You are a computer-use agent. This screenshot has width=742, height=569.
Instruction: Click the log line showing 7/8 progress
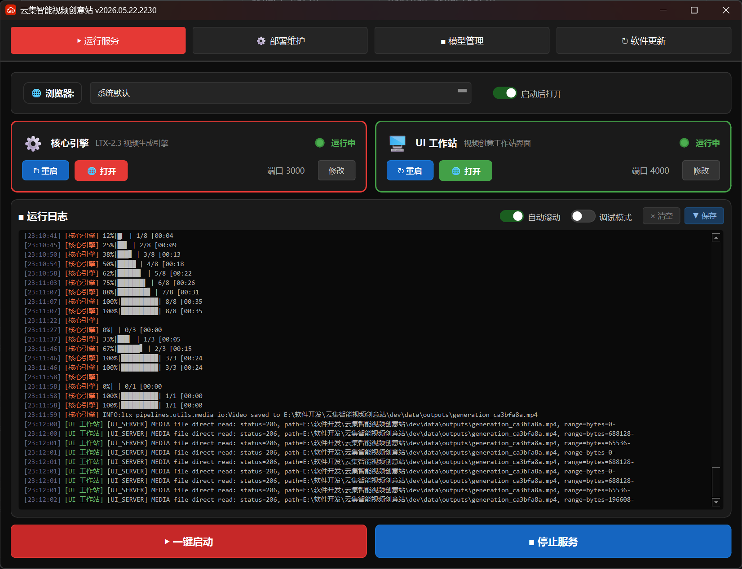click(111, 292)
